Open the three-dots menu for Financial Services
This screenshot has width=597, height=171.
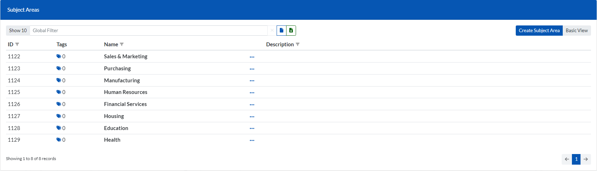click(x=252, y=105)
